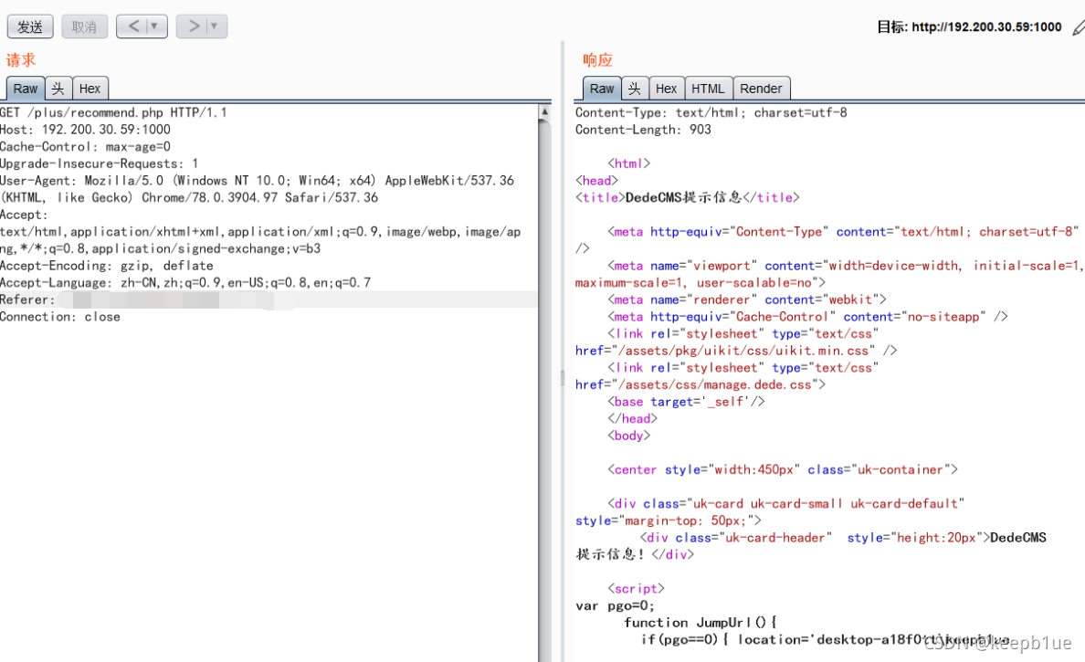Image resolution: width=1085 pixels, height=662 pixels.
Task: Click the request scrollbar up arrow
Action: coord(544,110)
